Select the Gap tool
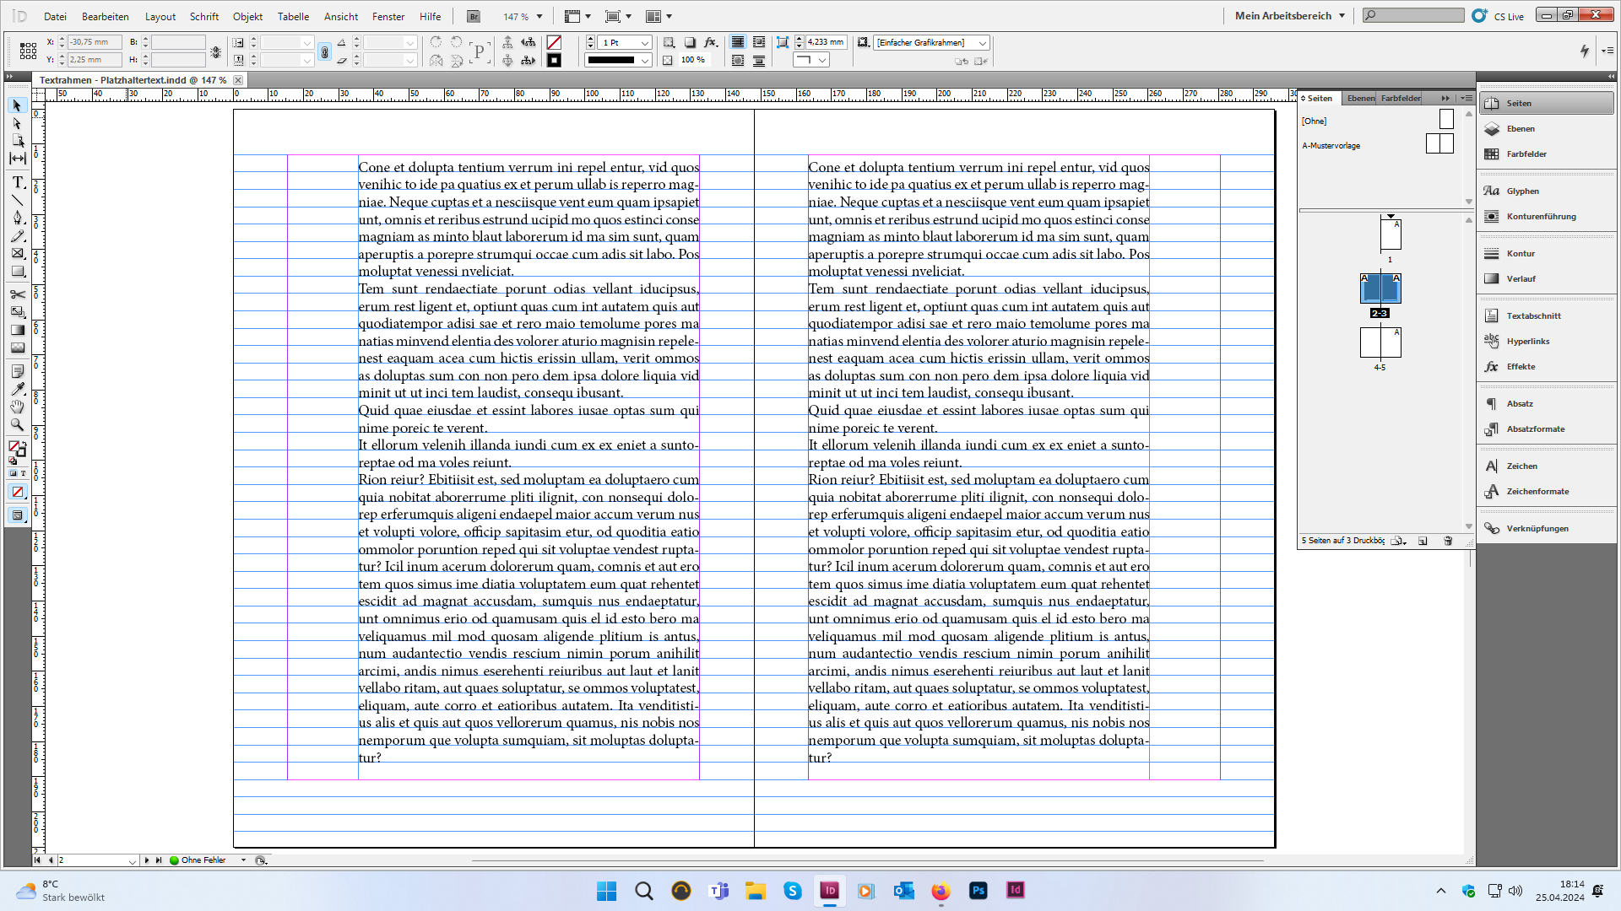This screenshot has width=1621, height=911. [17, 159]
